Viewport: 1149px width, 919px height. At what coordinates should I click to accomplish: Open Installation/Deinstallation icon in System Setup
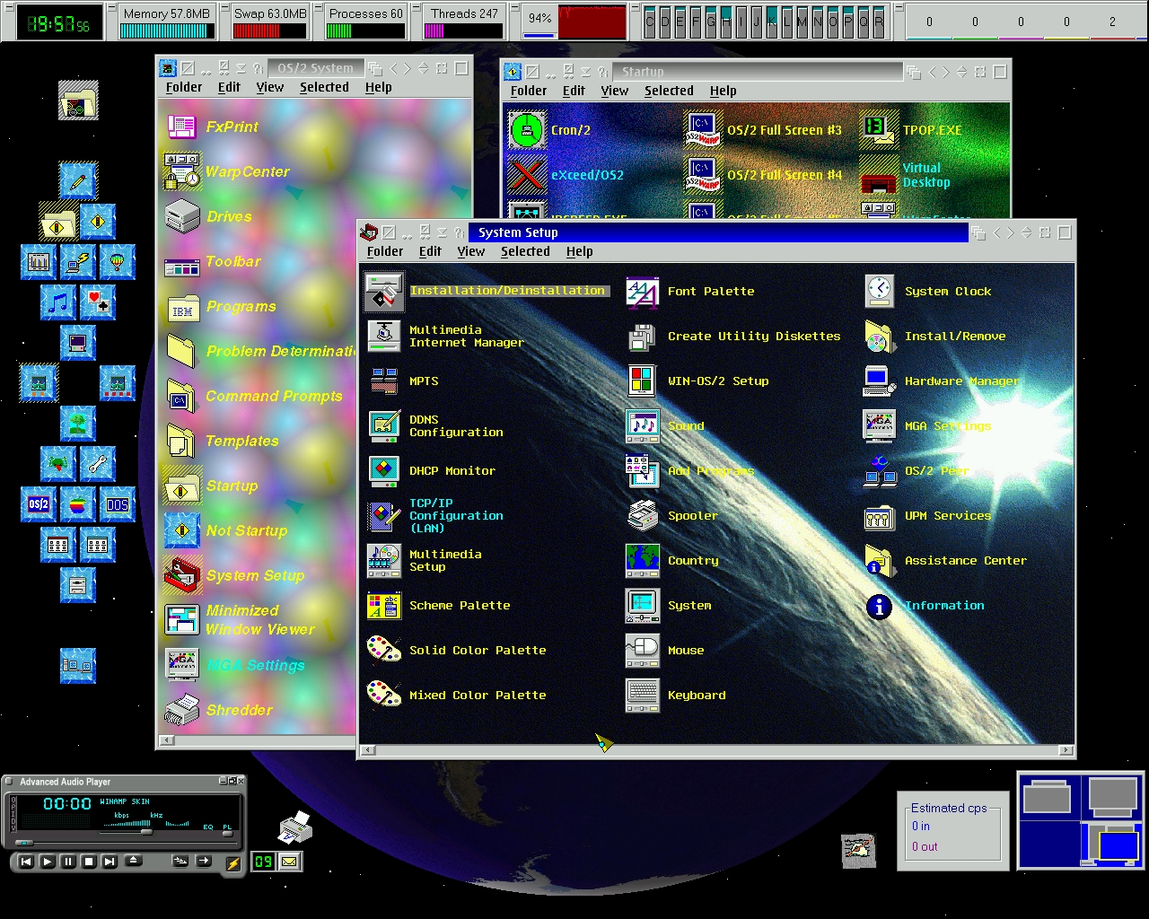click(x=384, y=291)
